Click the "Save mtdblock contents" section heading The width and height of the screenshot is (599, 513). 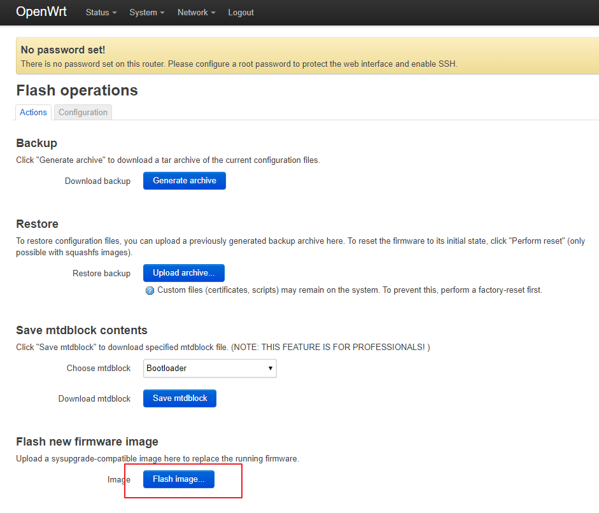tap(81, 330)
